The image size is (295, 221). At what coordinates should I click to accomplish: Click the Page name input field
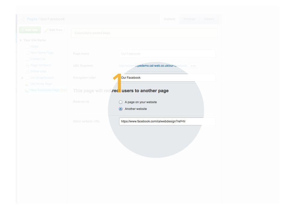pyautogui.click(x=167, y=54)
